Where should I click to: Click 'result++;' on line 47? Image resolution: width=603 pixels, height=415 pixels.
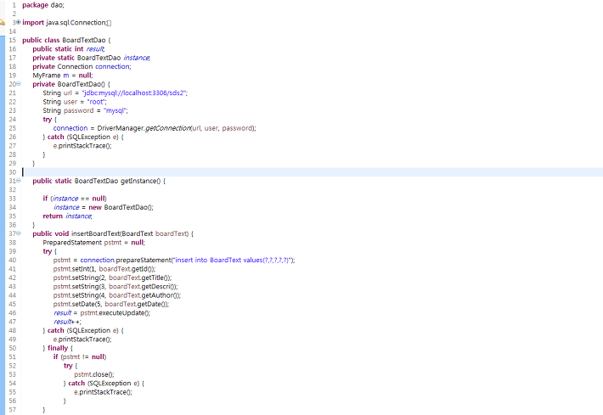[x=67, y=322]
